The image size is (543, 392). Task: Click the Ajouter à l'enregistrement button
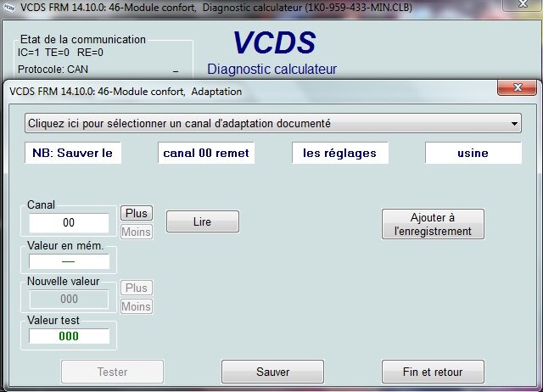[x=433, y=224]
